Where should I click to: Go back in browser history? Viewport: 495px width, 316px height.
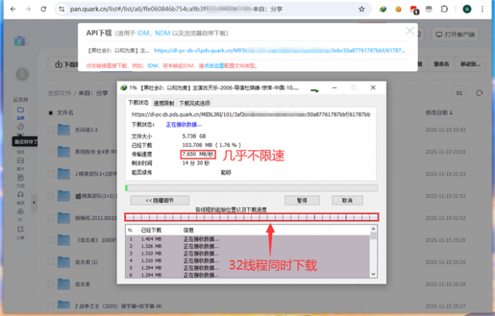pyautogui.click(x=13, y=9)
